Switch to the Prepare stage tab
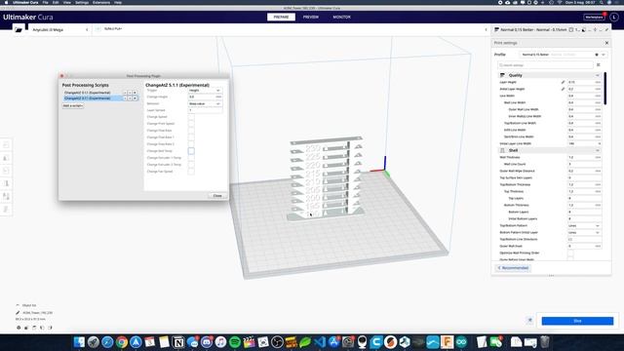The height and width of the screenshot is (351, 624). tap(281, 18)
